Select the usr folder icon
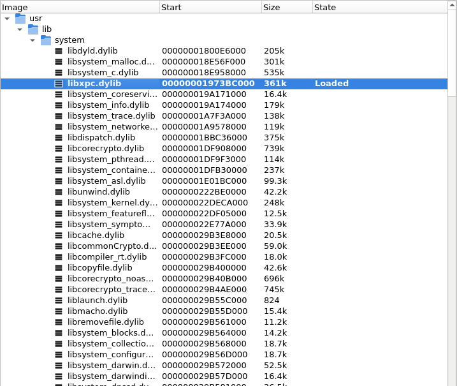457x386 pixels. [20, 19]
